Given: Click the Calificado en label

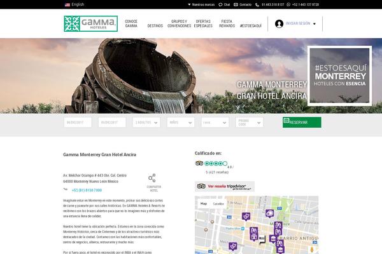Looking at the screenshot, I should (x=208, y=154).
